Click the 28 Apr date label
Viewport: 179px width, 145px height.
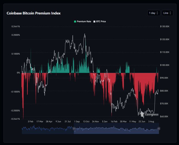pyautogui.click(x=49, y=122)
